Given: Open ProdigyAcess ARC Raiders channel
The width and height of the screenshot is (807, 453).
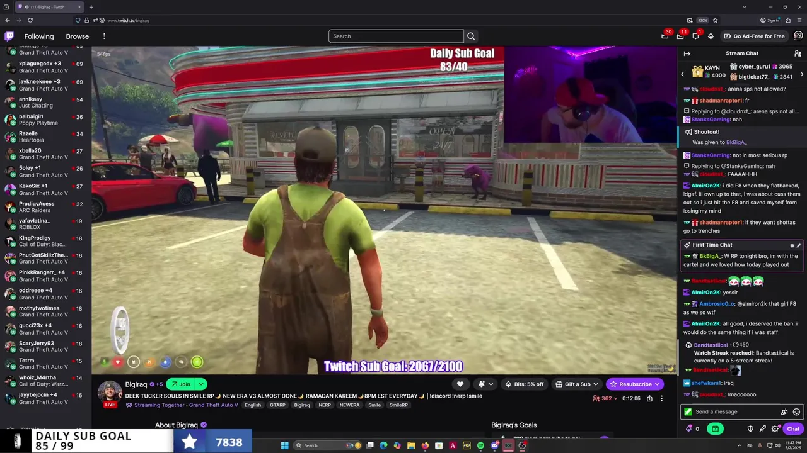Looking at the screenshot, I should 45,207.
